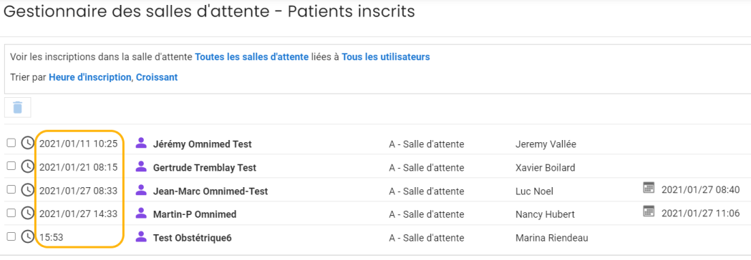Click purple person icon for Martin-P Omnimed
The image size is (751, 260).
pyautogui.click(x=141, y=213)
